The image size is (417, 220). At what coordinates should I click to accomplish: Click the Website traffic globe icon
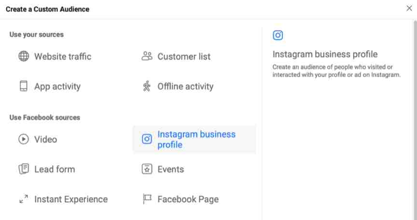pos(24,56)
